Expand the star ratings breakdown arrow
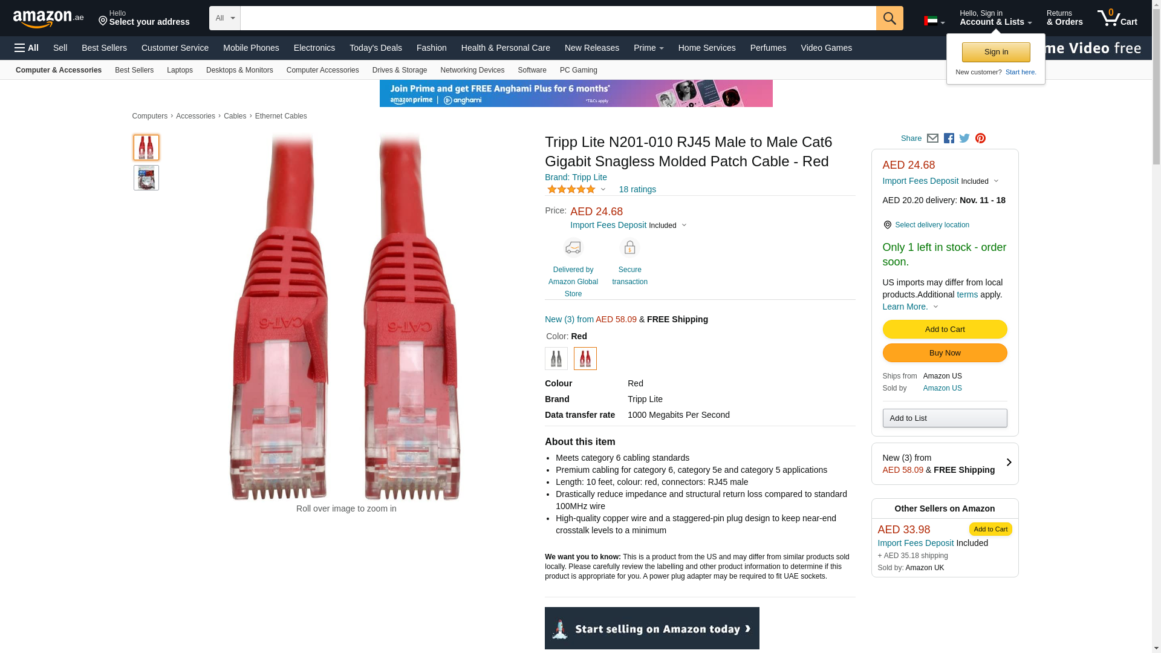 click(x=603, y=189)
